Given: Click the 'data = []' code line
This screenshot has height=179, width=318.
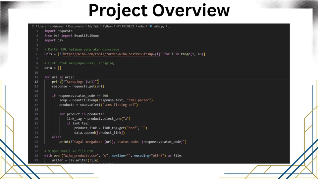Looking at the screenshot, I should [53, 68].
